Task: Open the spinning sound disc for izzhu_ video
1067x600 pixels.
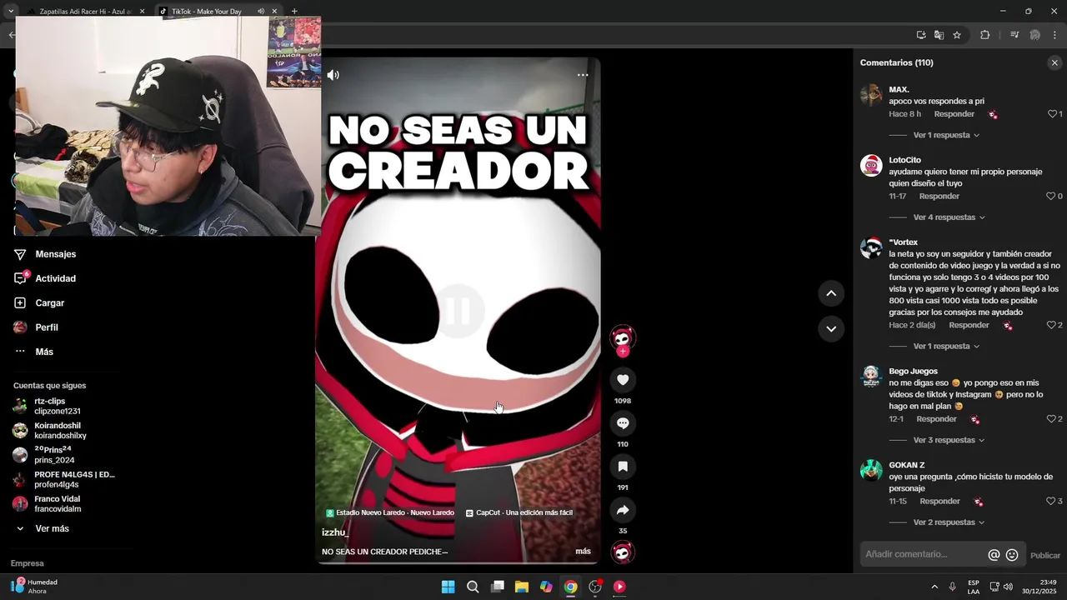Action: pos(623,552)
